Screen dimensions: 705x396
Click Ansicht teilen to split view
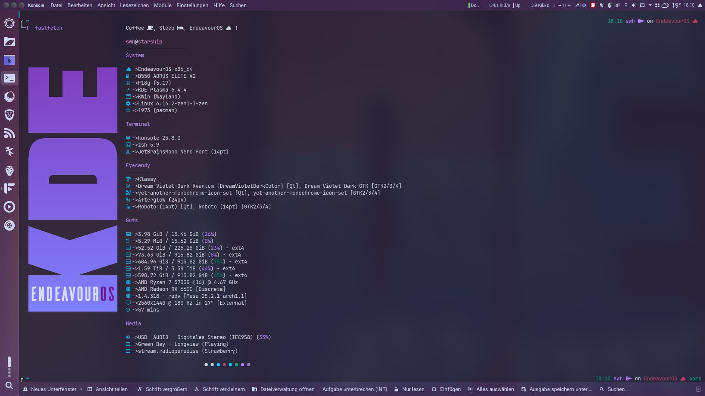pyautogui.click(x=108, y=389)
